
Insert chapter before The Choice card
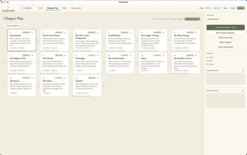[x=38, y=86]
